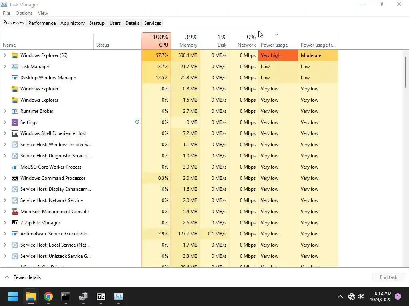Click the Task Manager process icon

(x=15, y=67)
